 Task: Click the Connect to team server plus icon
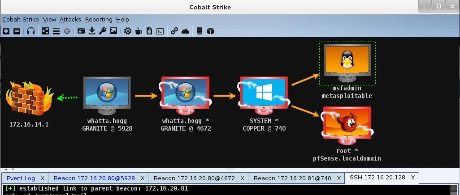coord(6,31)
